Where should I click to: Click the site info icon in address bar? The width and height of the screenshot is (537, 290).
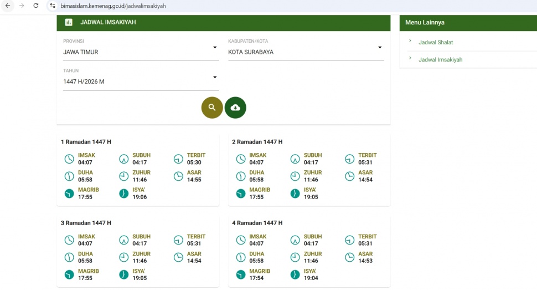52,6
